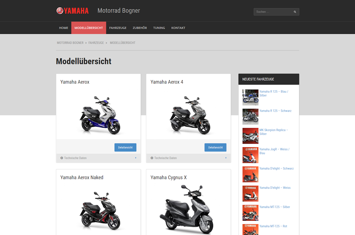
Task: Click Detailansicht button for Yamaha Aerox 4
Action: [215, 148]
